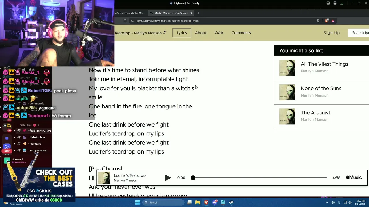369x207 pixels.
Task: Click the album art in music player
Action: [104, 178]
